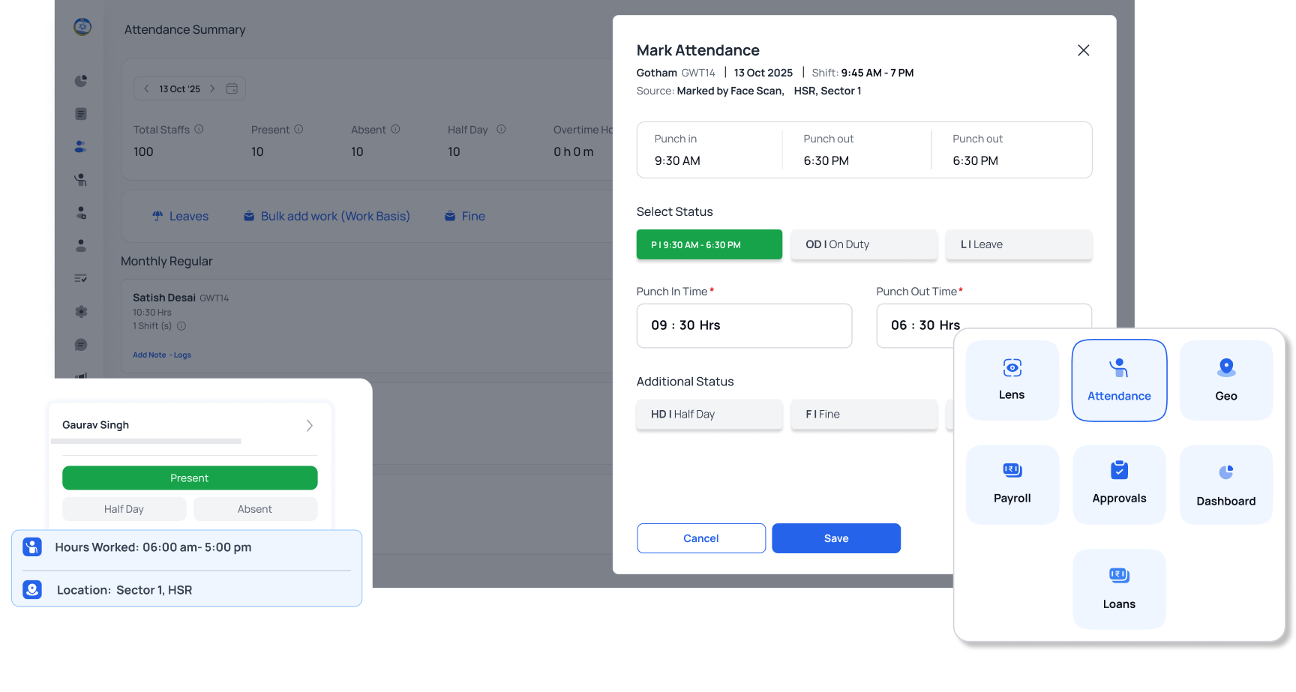This screenshot has width=1296, height=692.
Task: Select the blue staff sidebar icon
Action: (x=81, y=147)
